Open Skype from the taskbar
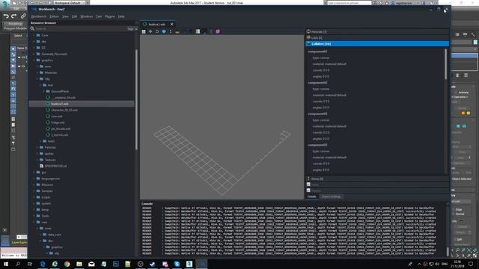 [x=177, y=264]
